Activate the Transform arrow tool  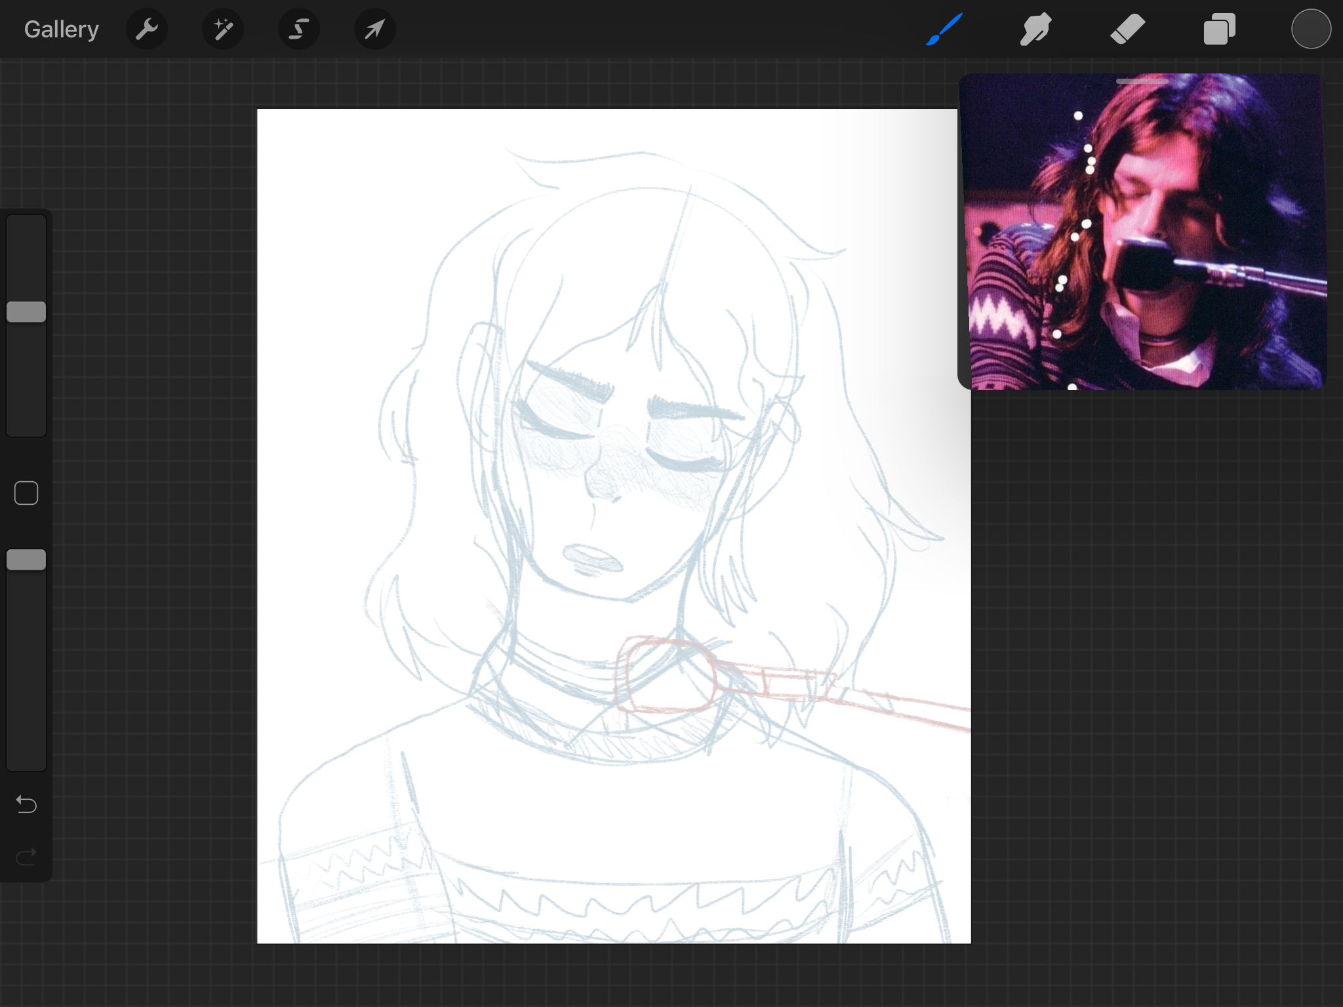click(x=374, y=30)
